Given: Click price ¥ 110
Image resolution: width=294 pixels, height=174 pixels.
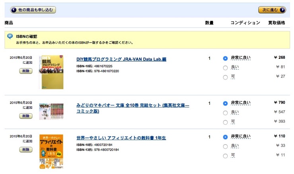Looking at the screenshot, I should [279, 136].
